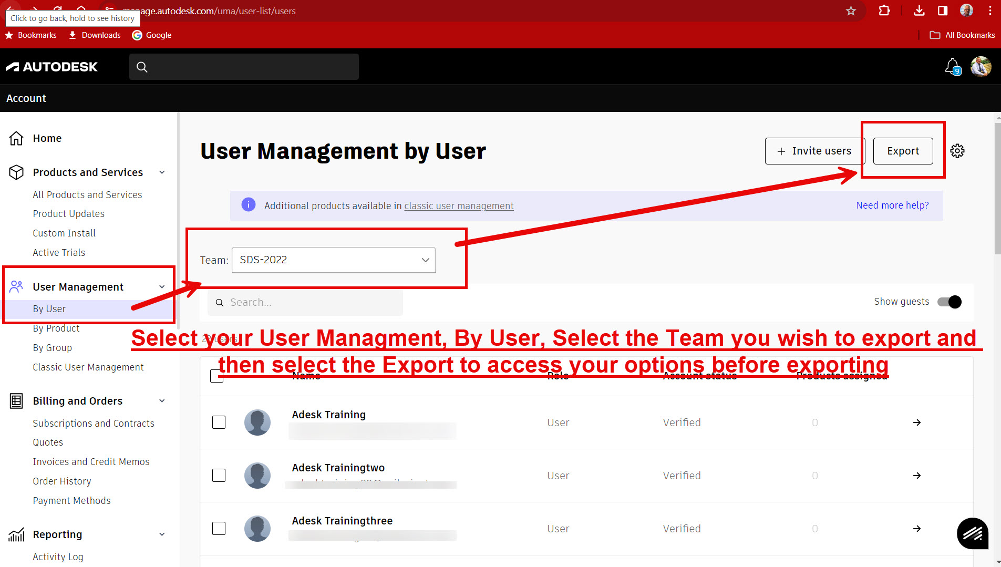The width and height of the screenshot is (1001, 567).
Task: Click the Autodesk header search field
Action: [x=244, y=67]
